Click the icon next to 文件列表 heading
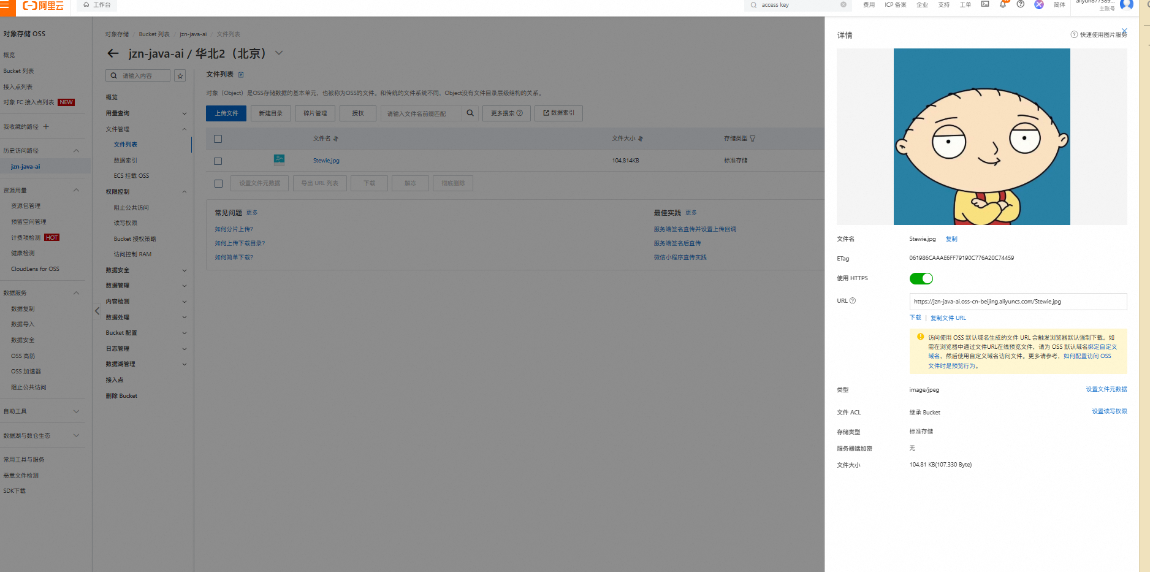This screenshot has width=1150, height=572. [x=241, y=75]
